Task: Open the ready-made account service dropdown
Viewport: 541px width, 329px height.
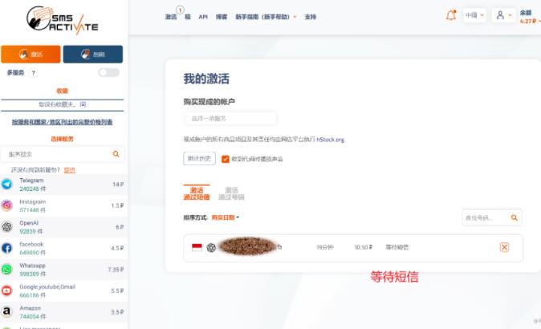Action: coord(230,119)
